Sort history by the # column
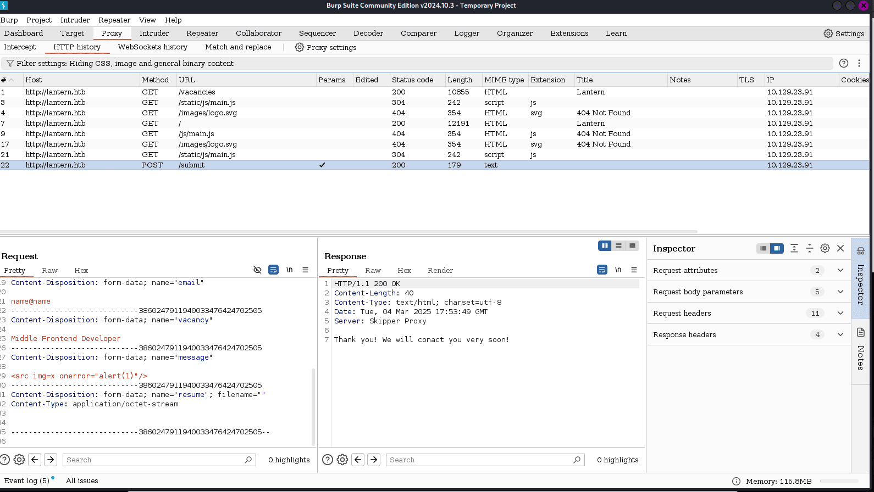874x492 pixels. [x=11, y=80]
